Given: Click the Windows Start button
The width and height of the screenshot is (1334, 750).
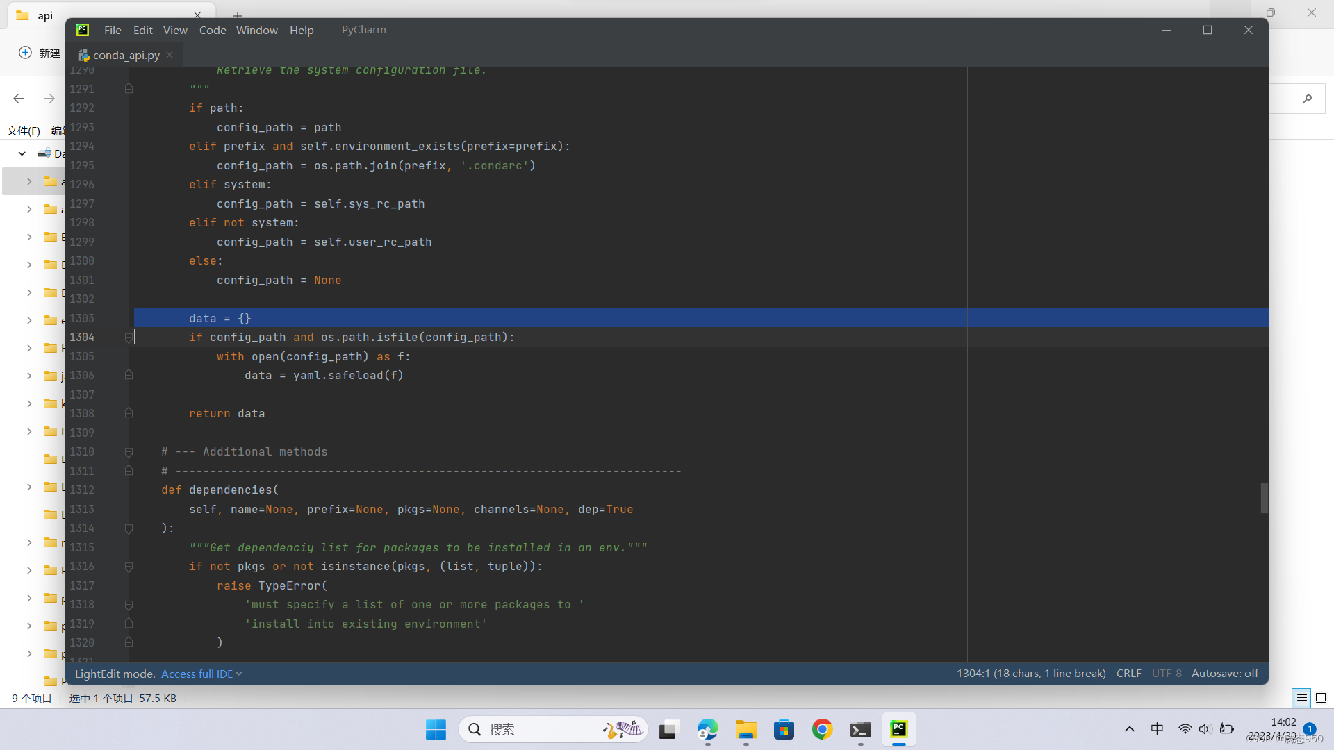Looking at the screenshot, I should pyautogui.click(x=436, y=729).
